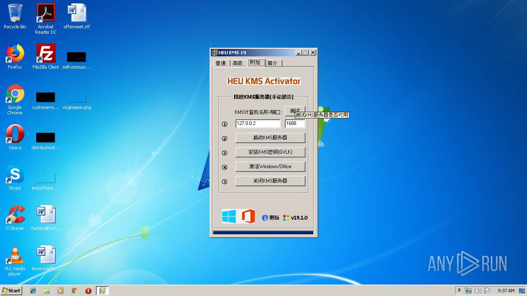Open the Start menu
527x296 pixels.
[11, 290]
